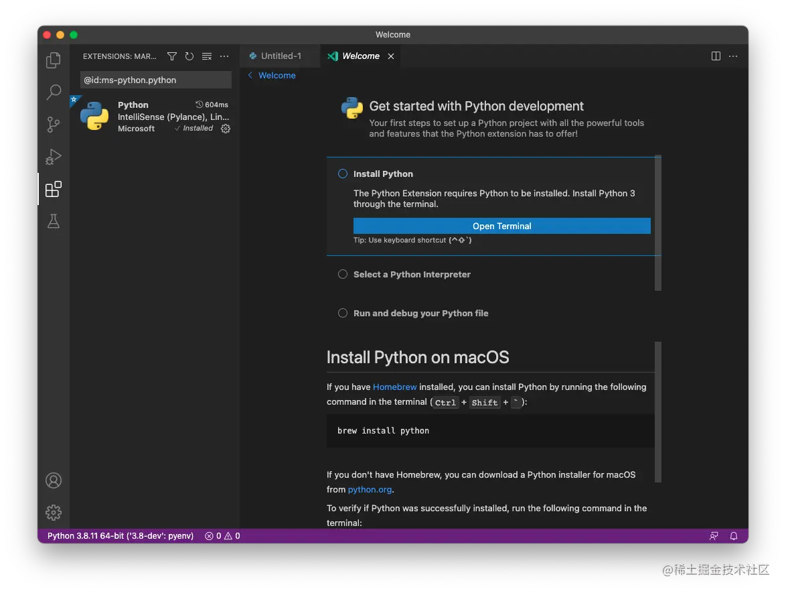Go back via the Welcome breadcrumb chevron
This screenshot has height=593, width=786.
tap(250, 75)
